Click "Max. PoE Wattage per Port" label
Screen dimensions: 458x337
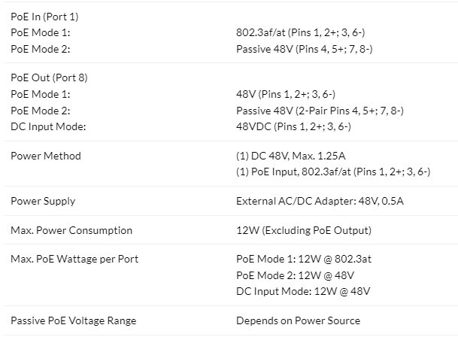coord(74,259)
